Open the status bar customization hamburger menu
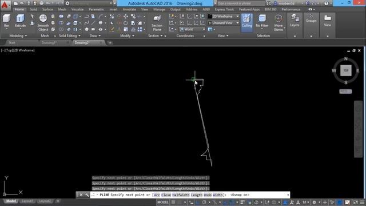This screenshot has width=366, height=206. point(362,202)
